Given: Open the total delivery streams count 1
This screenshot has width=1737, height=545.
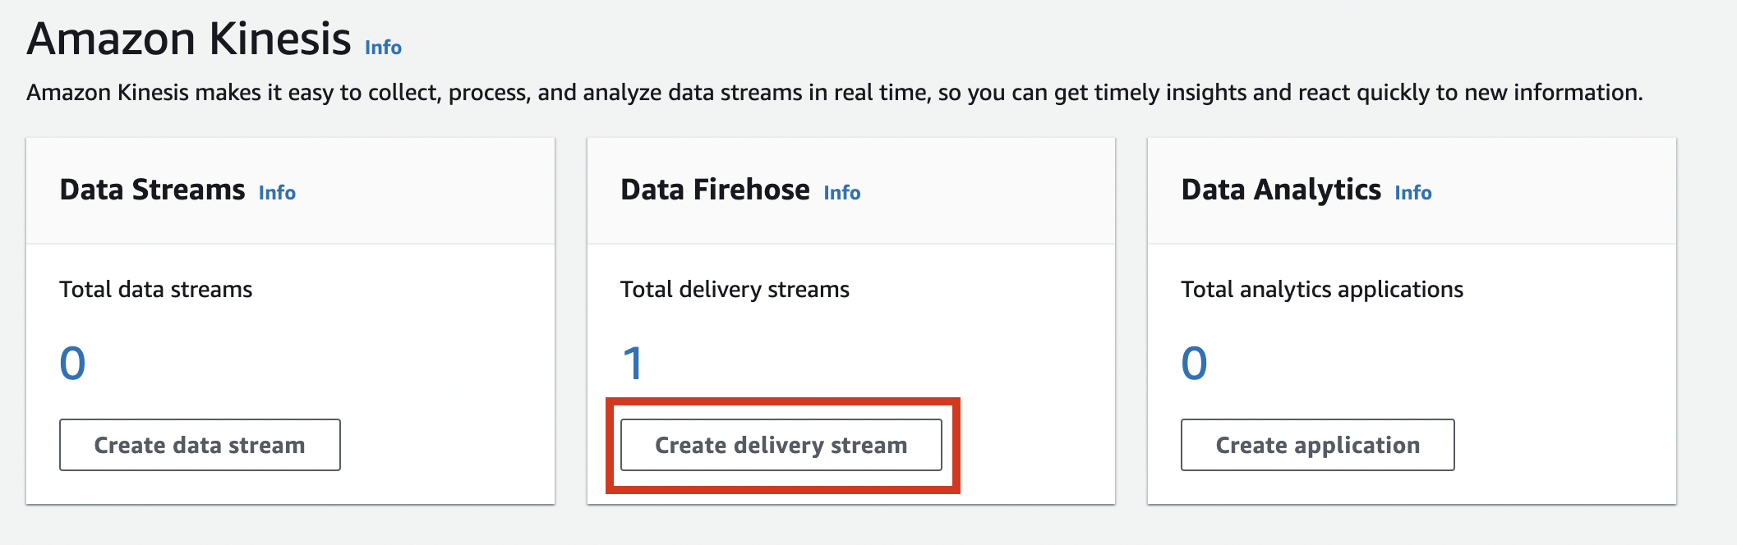Looking at the screenshot, I should [633, 364].
